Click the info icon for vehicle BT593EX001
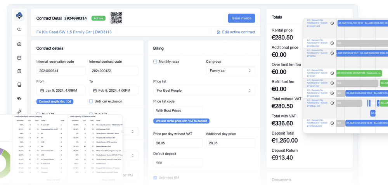Image resolution: width=388 pixels, height=185 pixels. click(332, 93)
